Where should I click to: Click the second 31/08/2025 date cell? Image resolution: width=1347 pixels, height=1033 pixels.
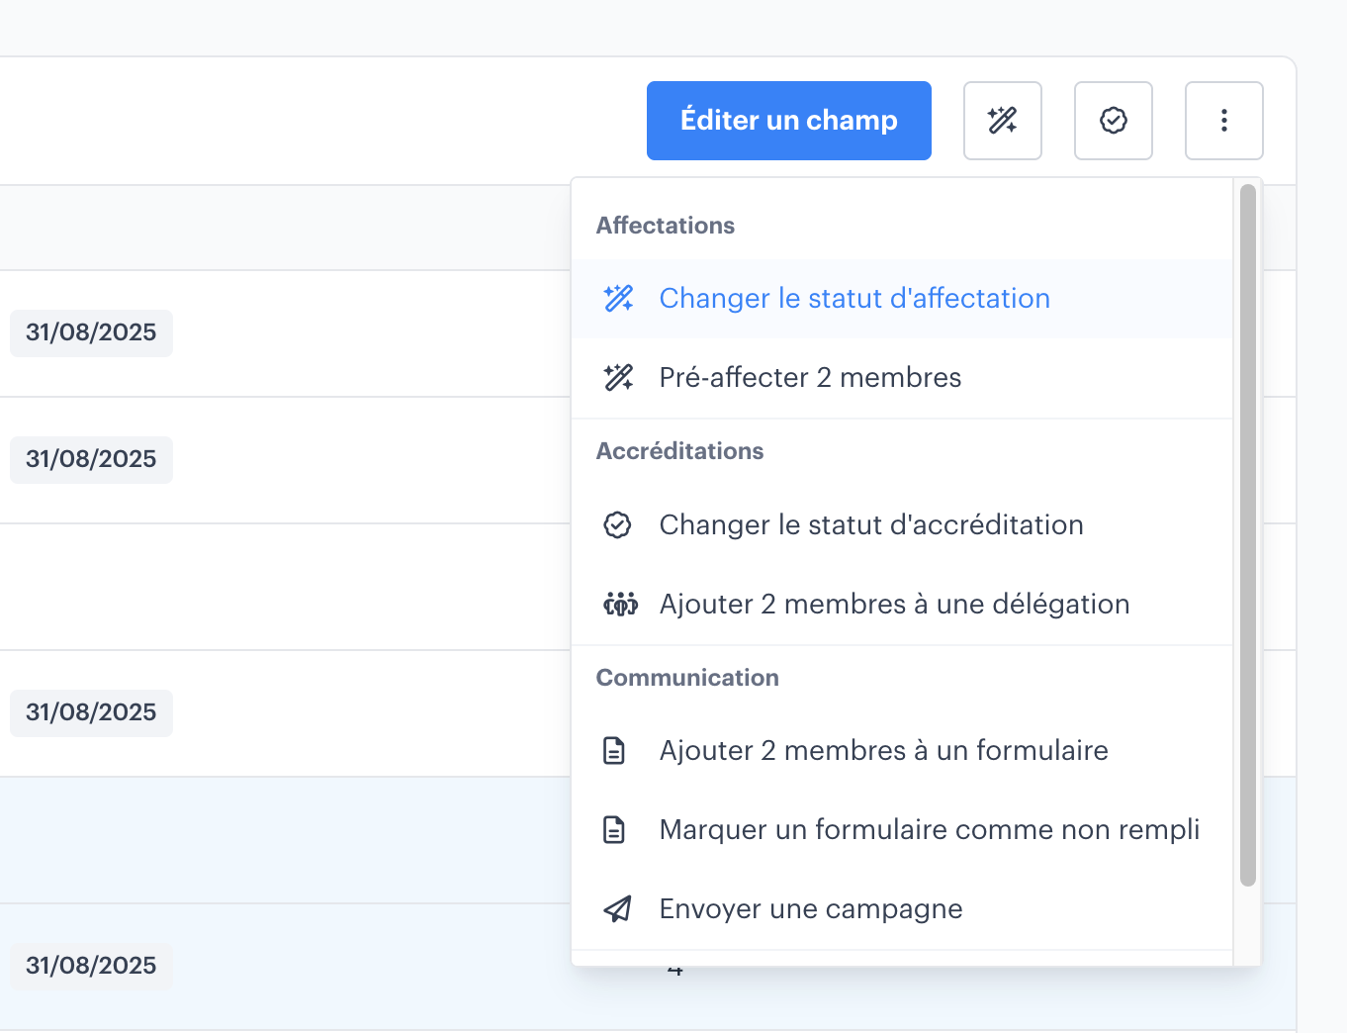(x=91, y=459)
